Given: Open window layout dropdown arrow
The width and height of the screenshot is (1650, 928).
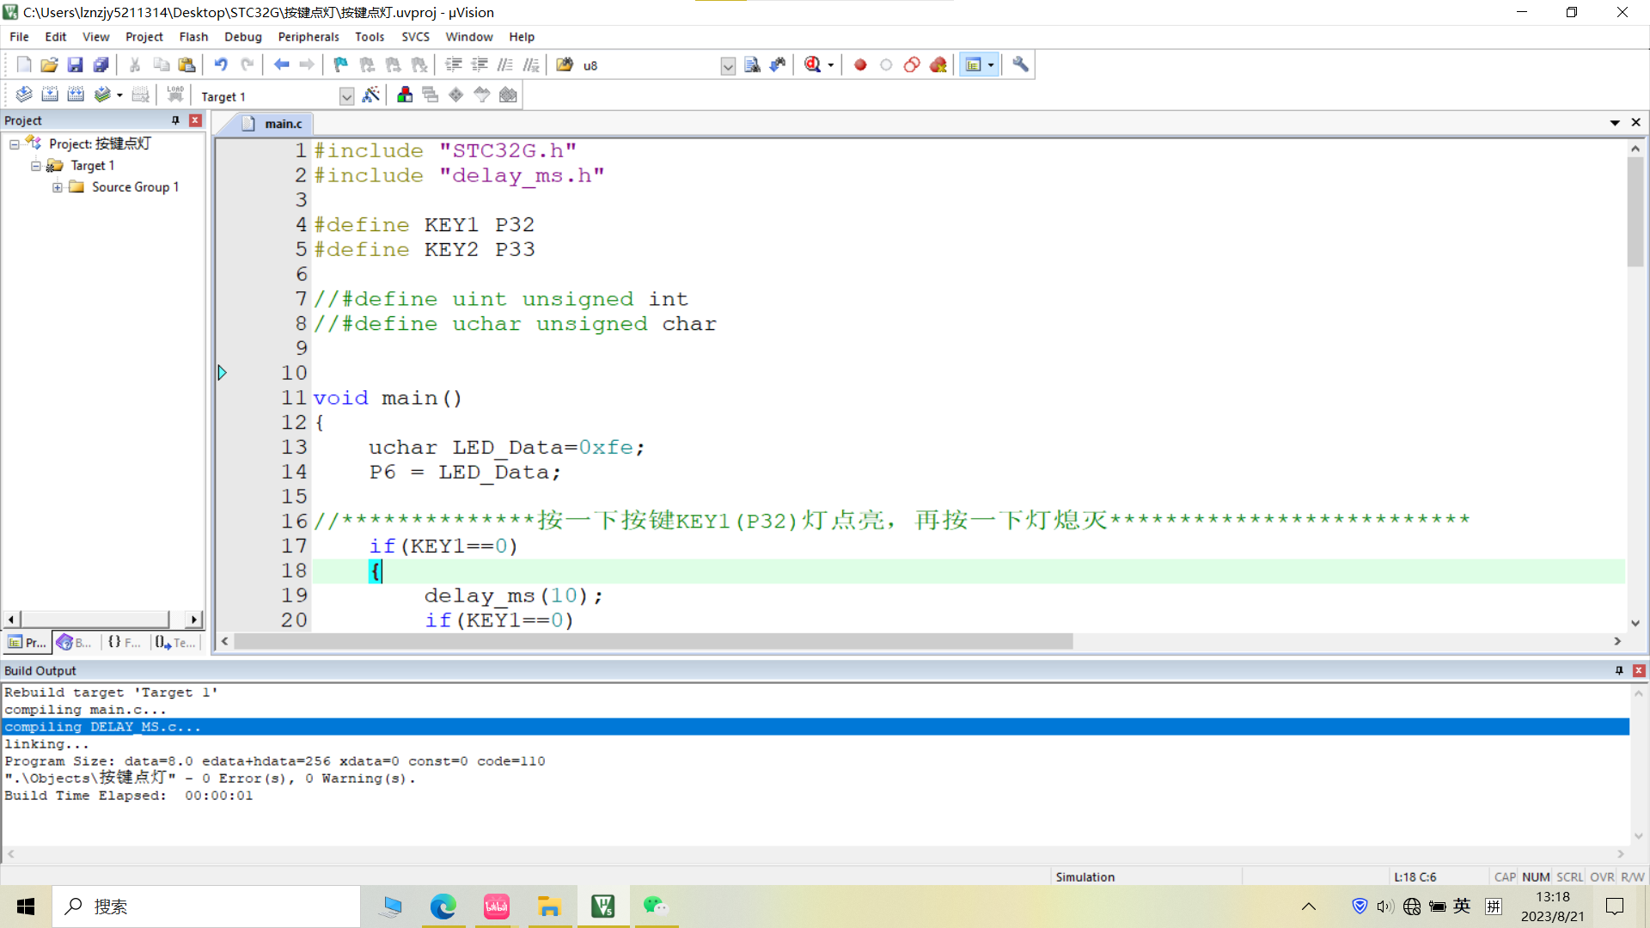Looking at the screenshot, I should tap(991, 65).
